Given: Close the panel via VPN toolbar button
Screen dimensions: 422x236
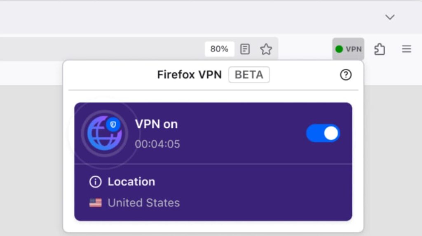Looking at the screenshot, I should (348, 49).
